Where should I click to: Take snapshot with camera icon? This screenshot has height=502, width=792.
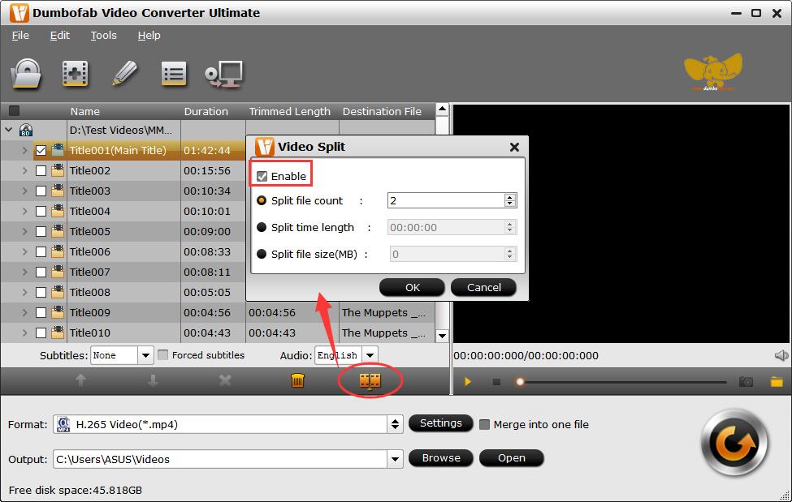pos(746,381)
